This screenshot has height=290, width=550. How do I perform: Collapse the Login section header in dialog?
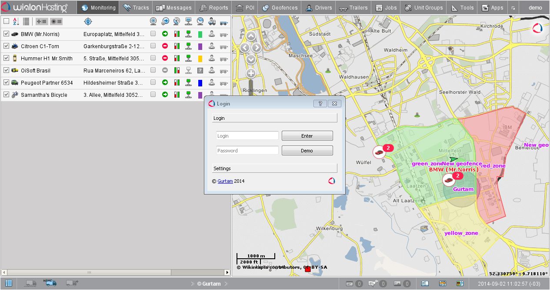(274, 118)
